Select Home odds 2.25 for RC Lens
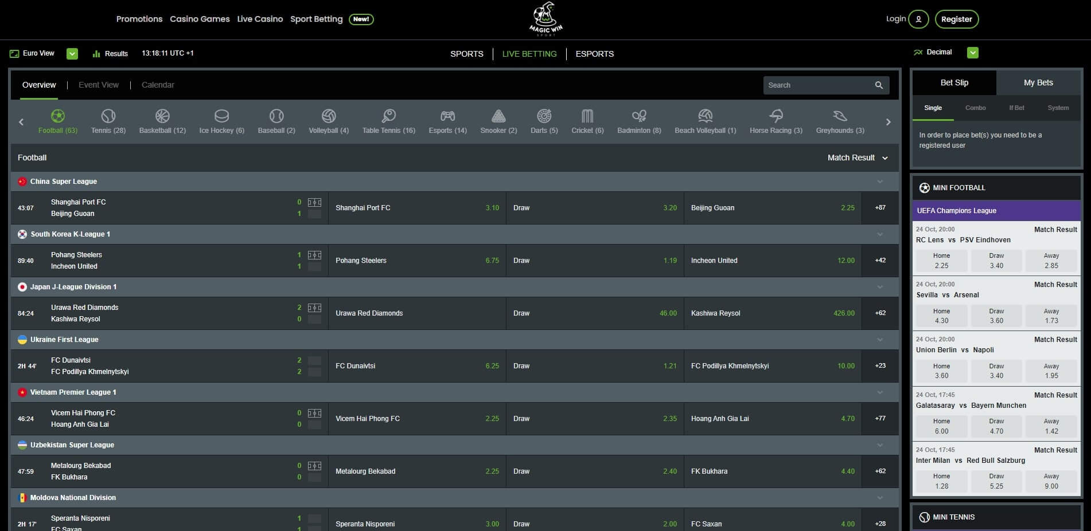The image size is (1091, 531). click(x=941, y=261)
